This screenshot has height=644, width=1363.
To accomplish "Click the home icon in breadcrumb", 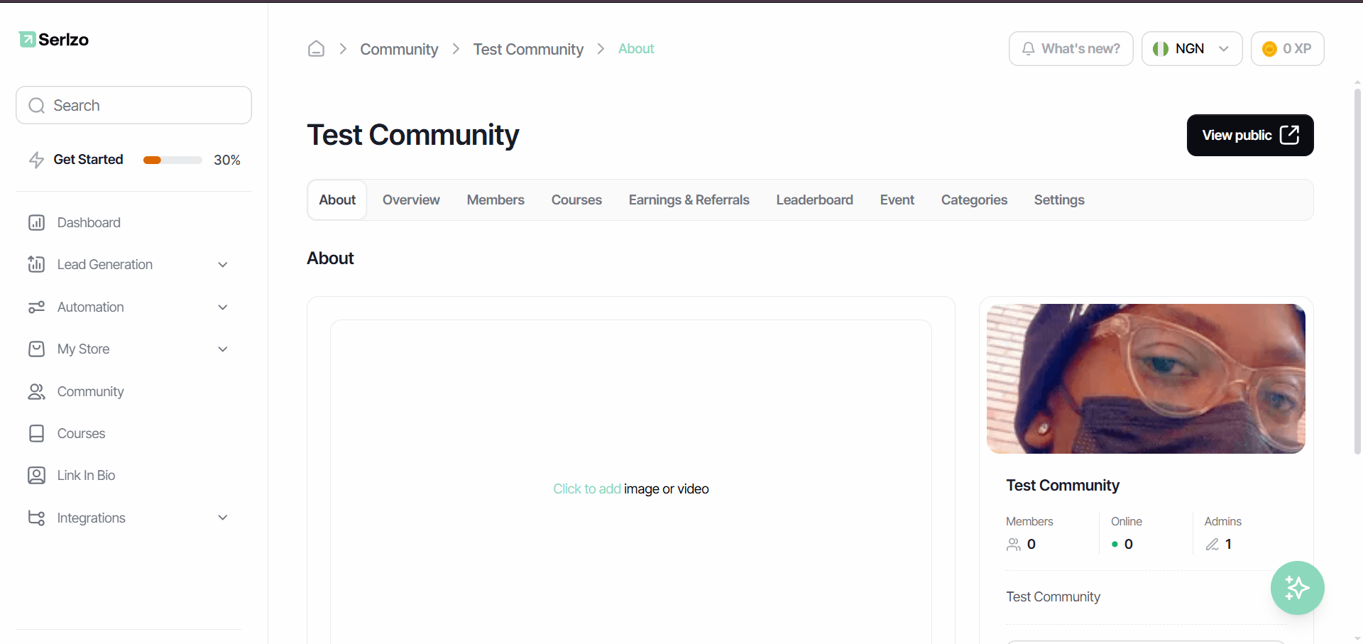I will point(316,49).
